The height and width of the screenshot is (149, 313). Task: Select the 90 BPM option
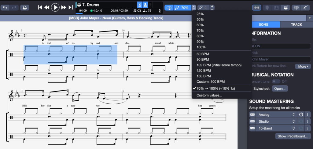pyautogui.click(x=222, y=60)
